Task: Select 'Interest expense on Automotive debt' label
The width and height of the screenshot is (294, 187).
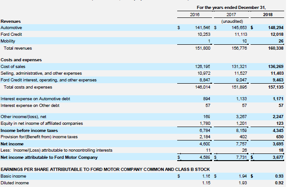Action: [x=35, y=99]
